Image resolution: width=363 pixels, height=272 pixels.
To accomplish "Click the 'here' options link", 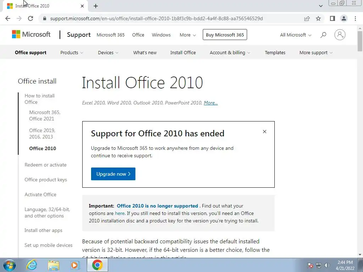I will 120,213.
